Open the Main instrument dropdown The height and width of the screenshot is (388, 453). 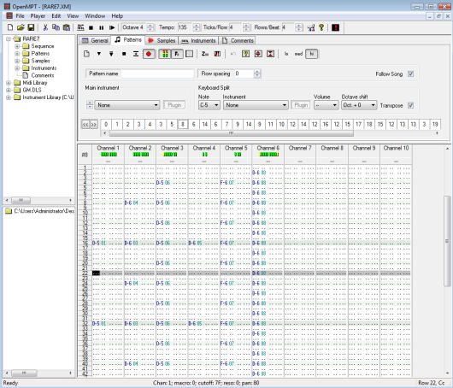click(x=127, y=105)
